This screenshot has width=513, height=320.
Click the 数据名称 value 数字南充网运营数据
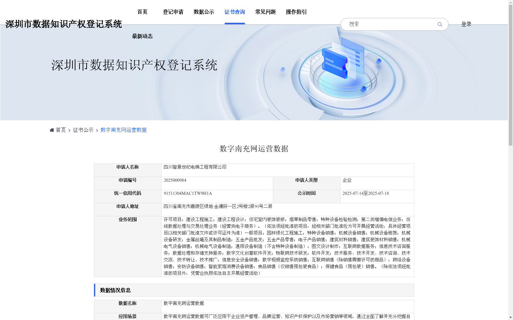(184, 303)
